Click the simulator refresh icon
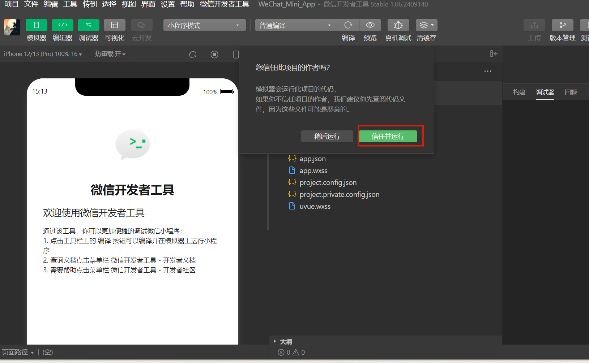589x363 pixels. click(193, 54)
